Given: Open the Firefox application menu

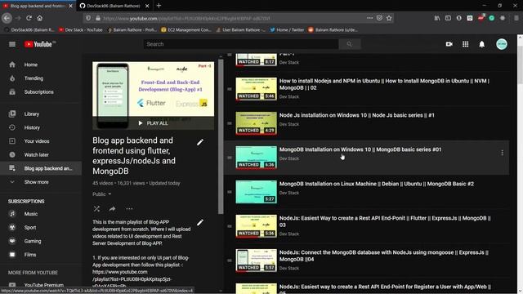Looking at the screenshot, I should (516, 18).
